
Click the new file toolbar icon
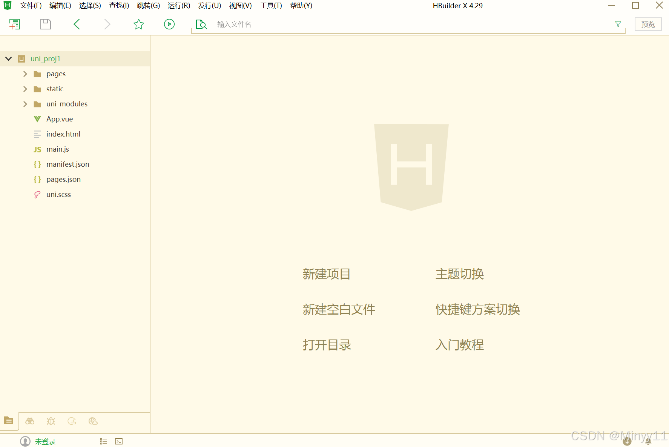15,24
